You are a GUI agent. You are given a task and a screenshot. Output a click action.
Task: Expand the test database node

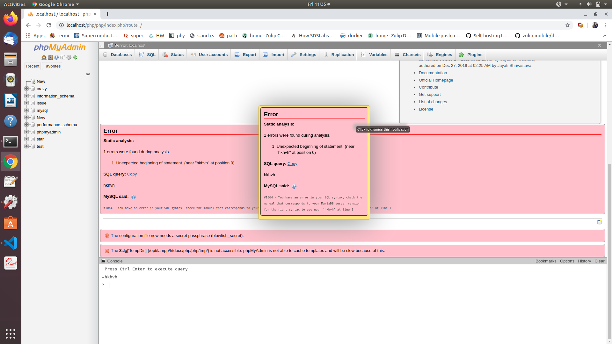tap(26, 146)
